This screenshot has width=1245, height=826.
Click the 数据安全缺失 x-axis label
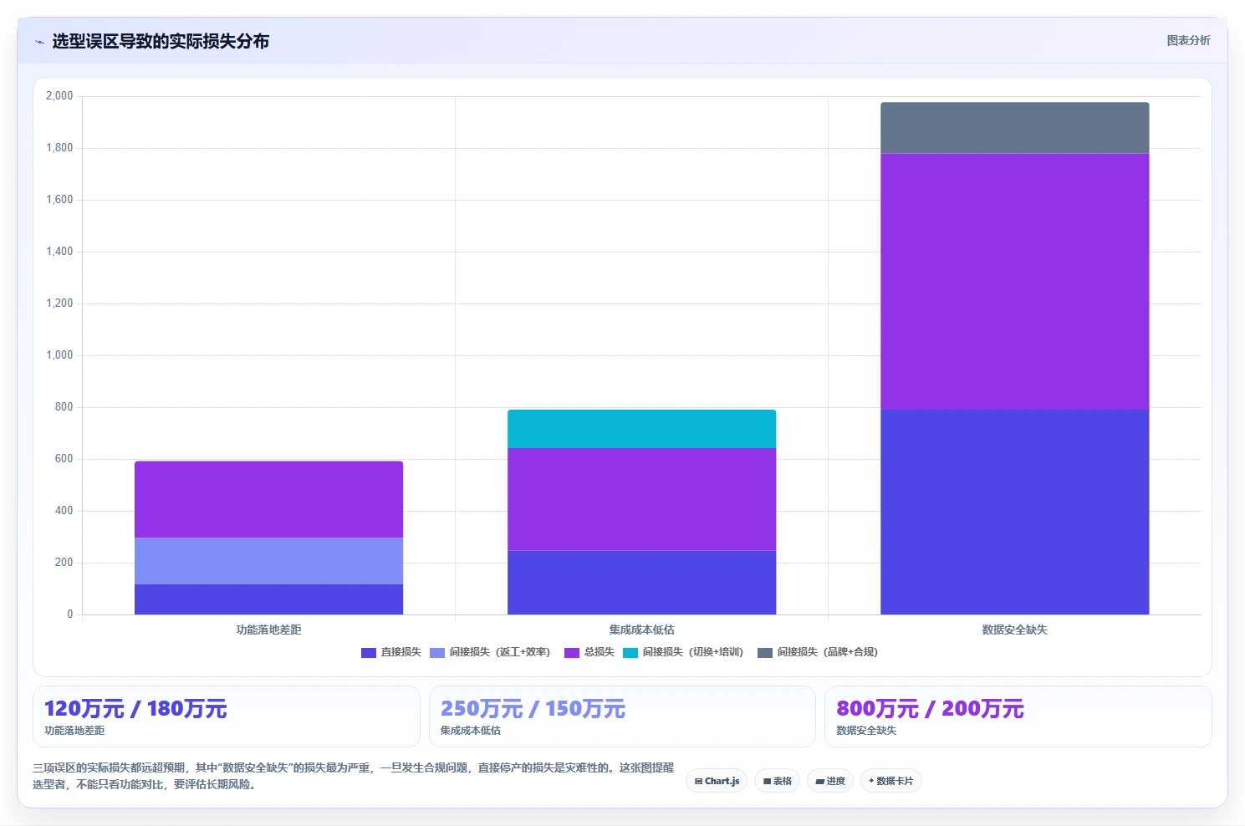[1014, 630]
